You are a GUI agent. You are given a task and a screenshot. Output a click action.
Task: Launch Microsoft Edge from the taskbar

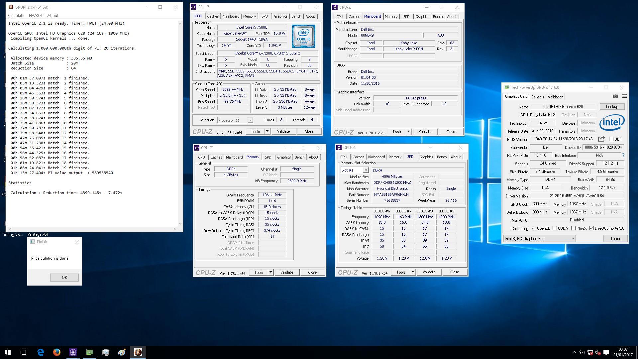pos(41,352)
